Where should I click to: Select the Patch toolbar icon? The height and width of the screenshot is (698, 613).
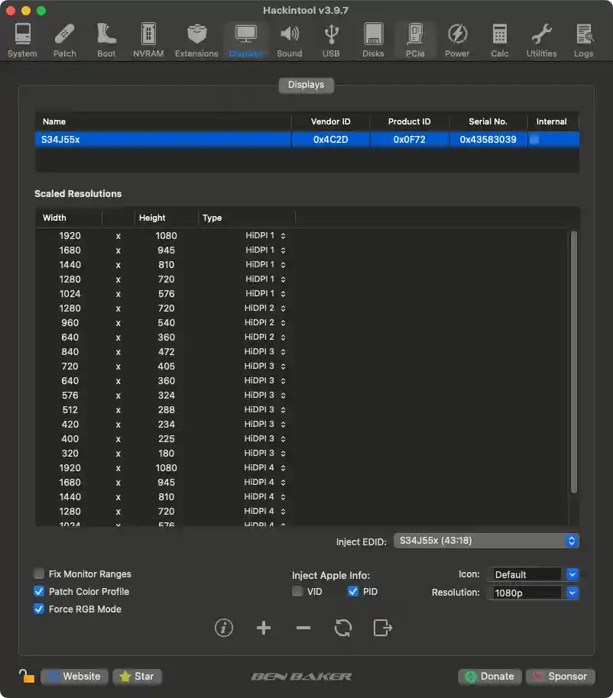pyautogui.click(x=64, y=39)
